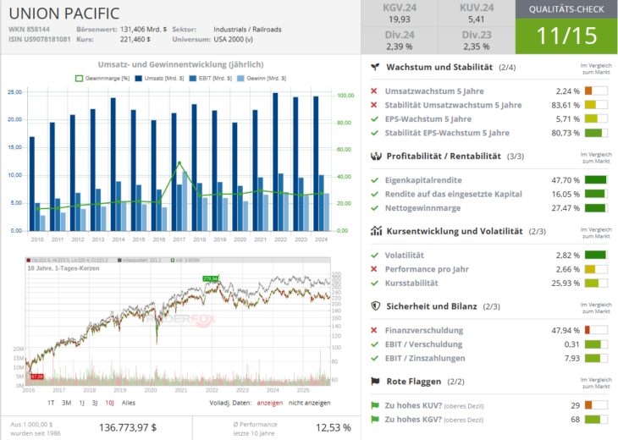Select the Alles chart timeframe

tap(129, 403)
